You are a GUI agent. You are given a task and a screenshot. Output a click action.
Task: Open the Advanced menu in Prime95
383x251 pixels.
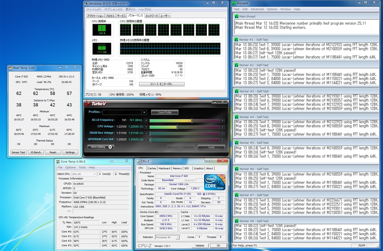(257, 9)
